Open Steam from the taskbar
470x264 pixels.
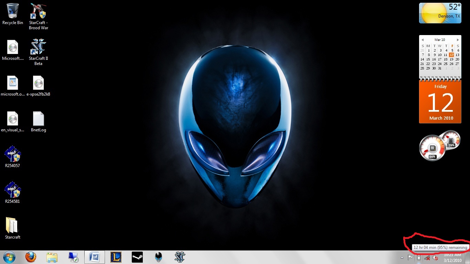(x=137, y=257)
